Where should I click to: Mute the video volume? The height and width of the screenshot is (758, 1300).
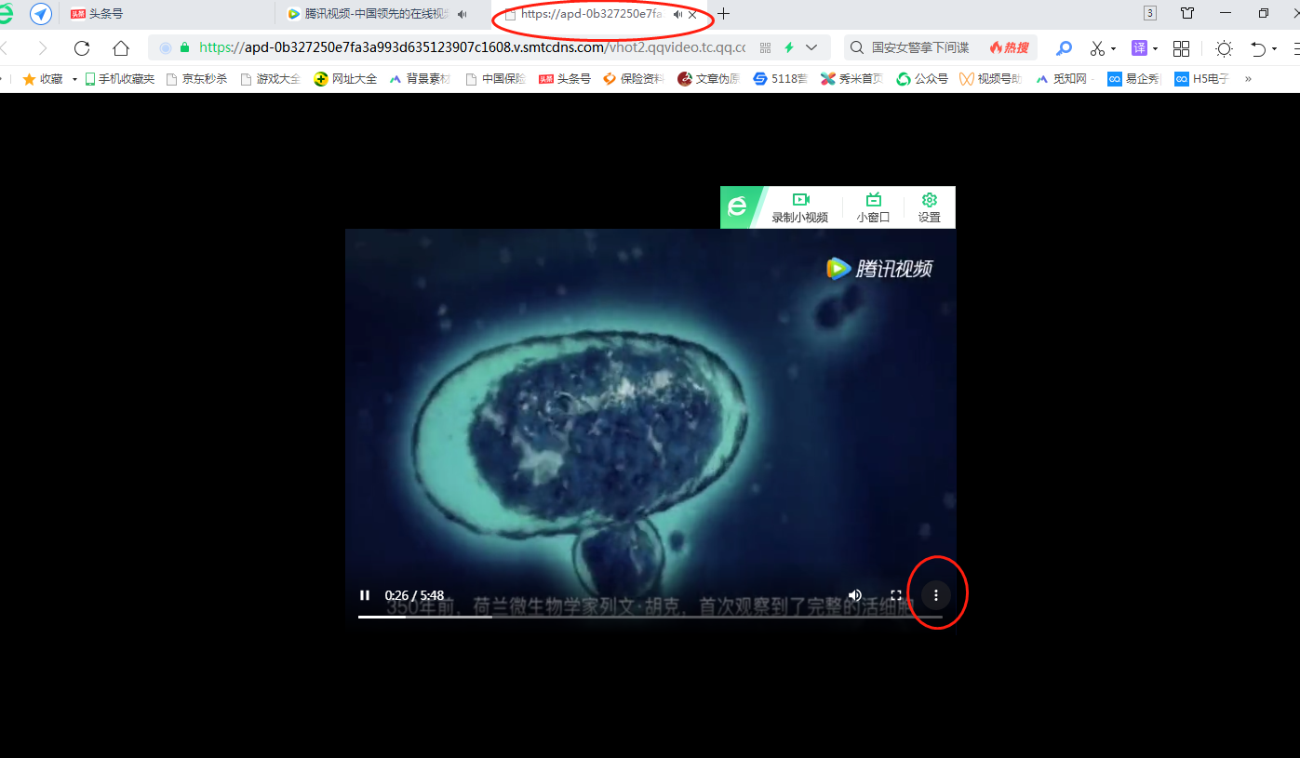[854, 594]
